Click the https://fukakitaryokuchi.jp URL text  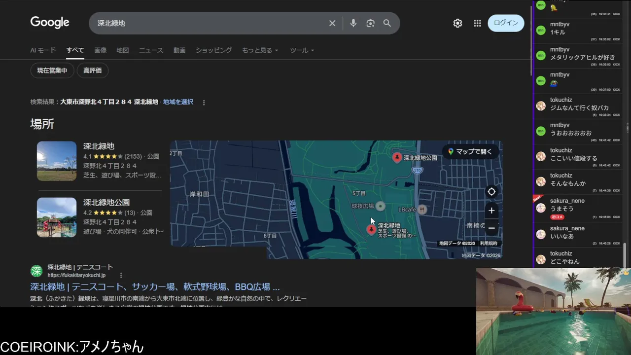click(76, 276)
